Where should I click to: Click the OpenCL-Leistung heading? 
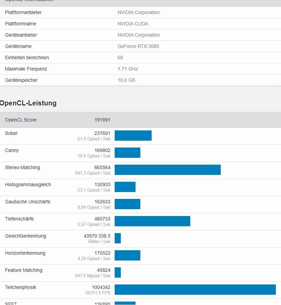coord(28,103)
